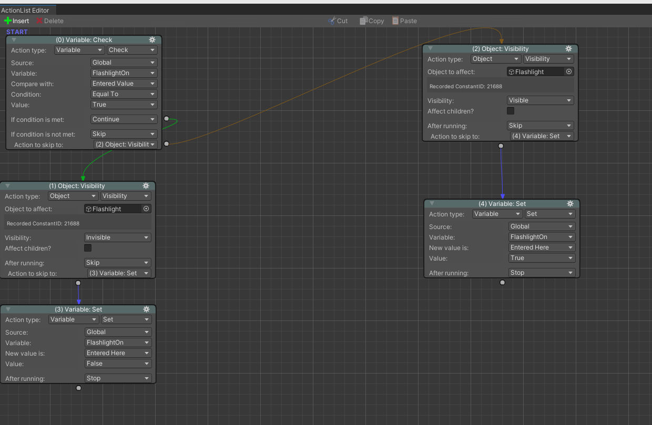The height and width of the screenshot is (425, 652).
Task: Click the Copy button in toolbar
Action: coord(372,21)
